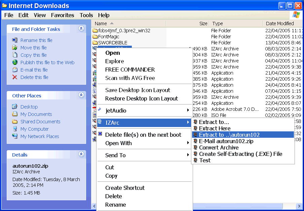Viewport: 304px width, 211px height.
Task: Choose Explore in the context menu
Action: tap(144, 61)
